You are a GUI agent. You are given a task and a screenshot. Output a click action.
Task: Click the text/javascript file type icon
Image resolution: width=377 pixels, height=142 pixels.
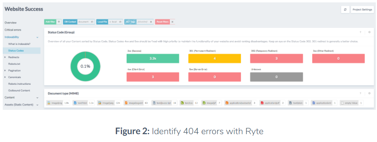point(154,103)
